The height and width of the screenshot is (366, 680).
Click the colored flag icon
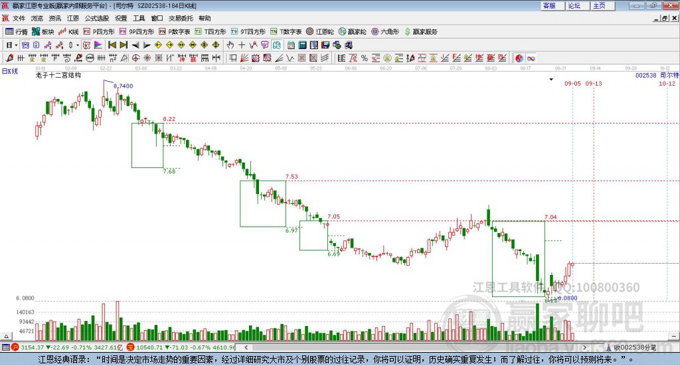tap(98, 45)
